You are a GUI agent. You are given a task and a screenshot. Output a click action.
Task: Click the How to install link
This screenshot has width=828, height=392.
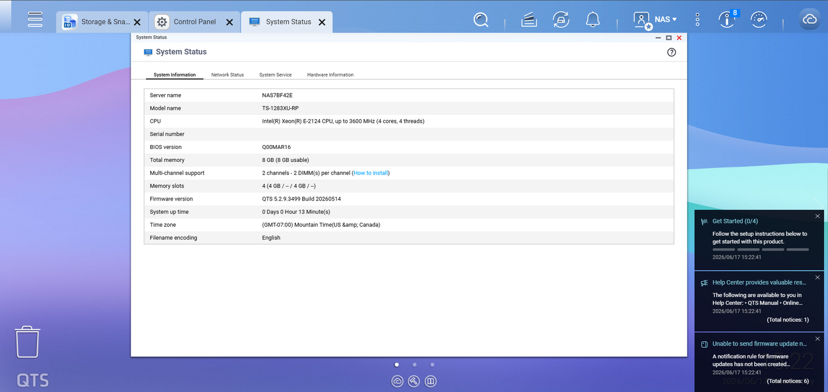pos(371,173)
